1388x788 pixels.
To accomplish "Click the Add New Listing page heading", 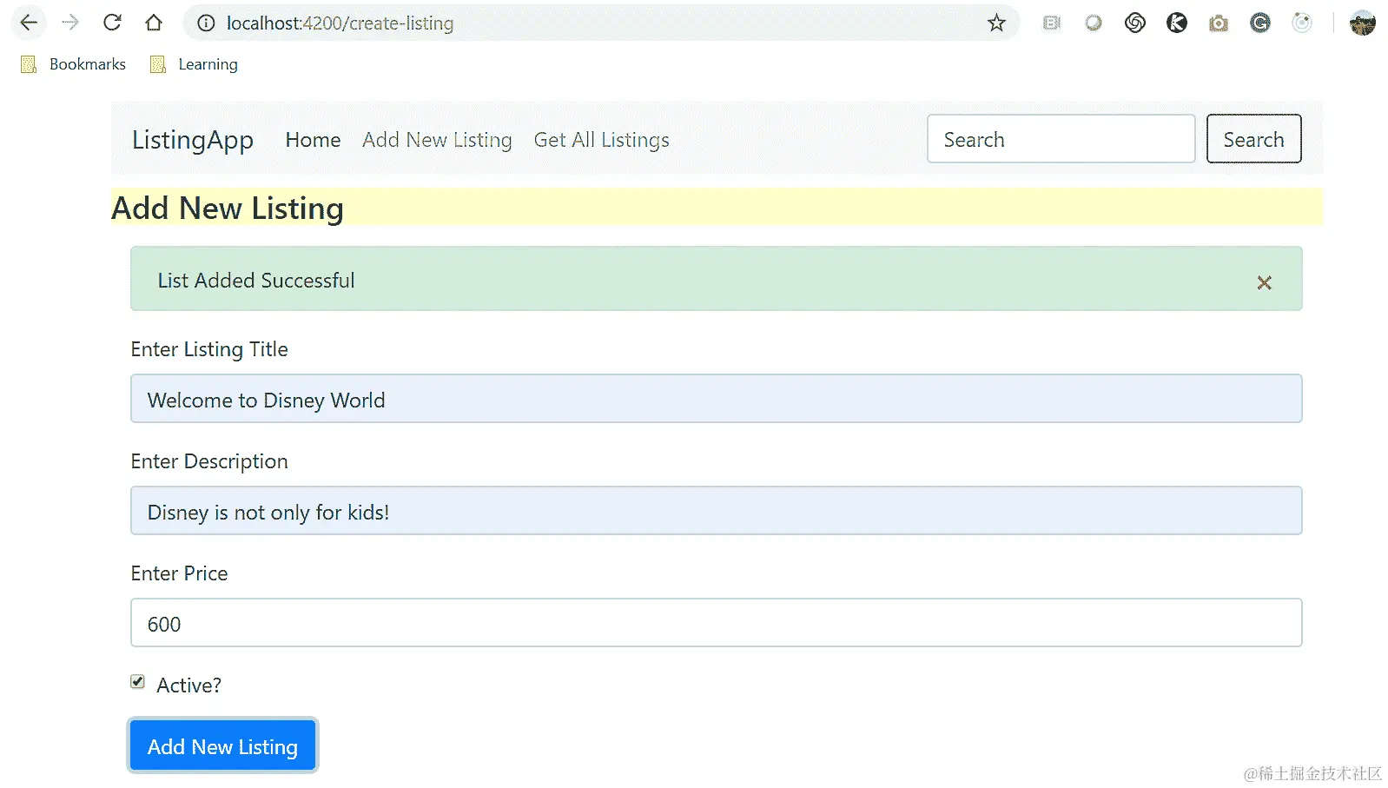I will (x=228, y=209).
